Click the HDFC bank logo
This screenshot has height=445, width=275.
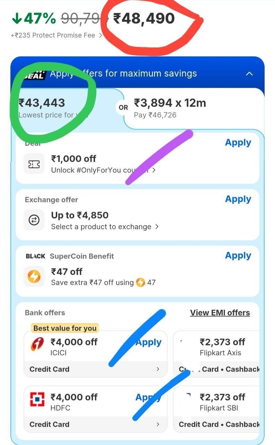pos(37,399)
